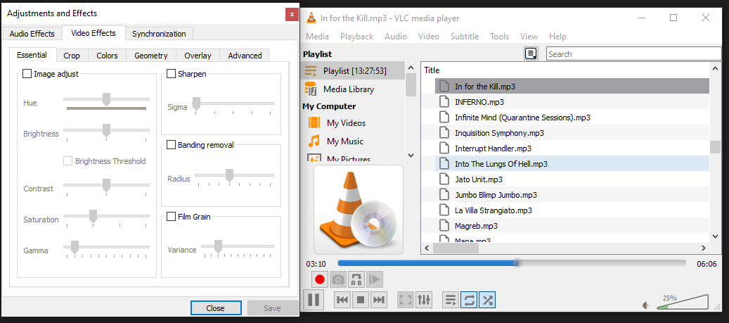Open the Advanced sub-tab
Image resolution: width=729 pixels, height=323 pixels.
click(x=245, y=56)
